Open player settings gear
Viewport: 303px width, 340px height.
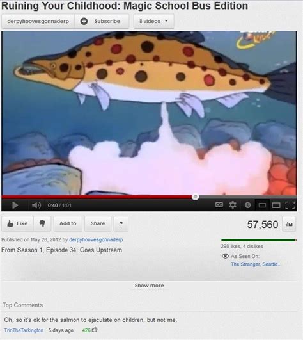pyautogui.click(x=233, y=205)
